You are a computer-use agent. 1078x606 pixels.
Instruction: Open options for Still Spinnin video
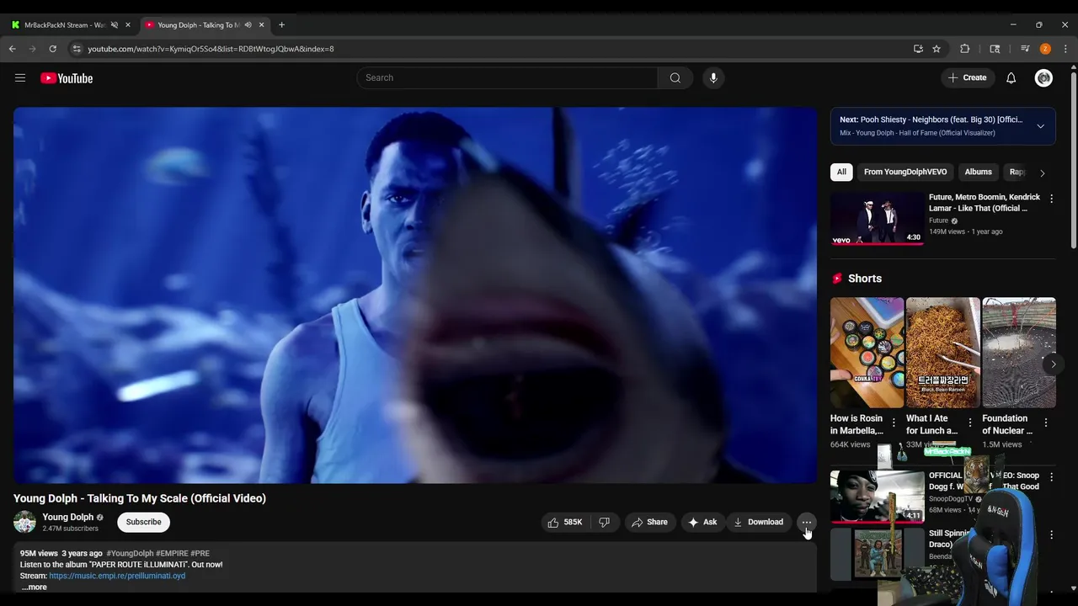pos(1051,534)
